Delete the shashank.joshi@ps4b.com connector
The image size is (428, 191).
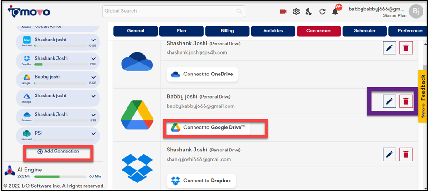(x=406, y=48)
